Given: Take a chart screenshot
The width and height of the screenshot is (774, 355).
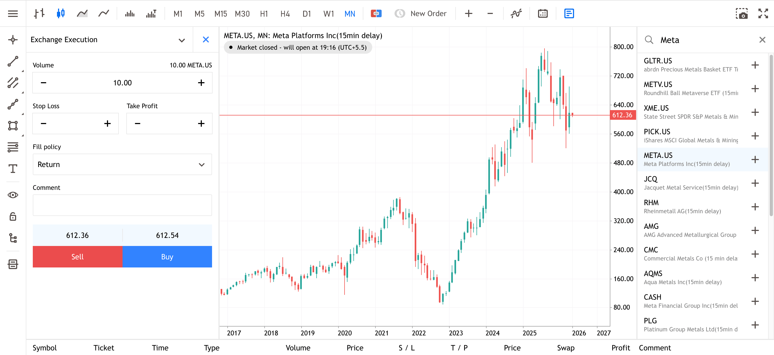Looking at the screenshot, I should click(x=741, y=13).
